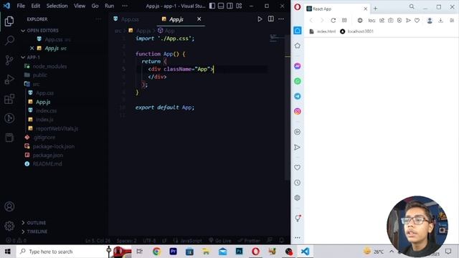Open Opera tab search magnifier
Viewport: 459px width, 258px height.
coord(412,6)
